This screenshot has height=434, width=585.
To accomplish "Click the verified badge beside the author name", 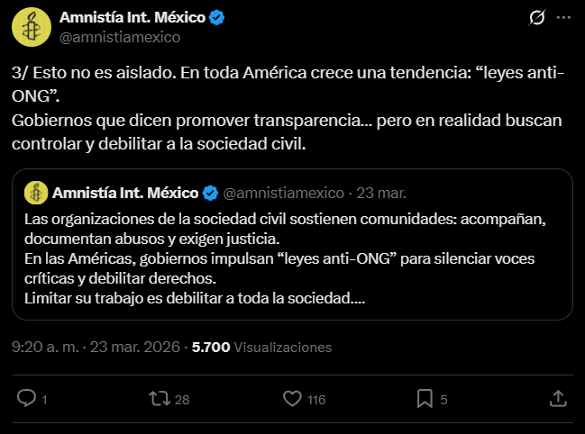I will pos(217,16).
